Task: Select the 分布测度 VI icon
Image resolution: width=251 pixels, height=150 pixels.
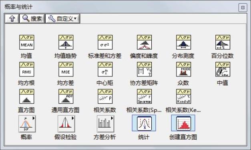Action: [x=183, y=42]
